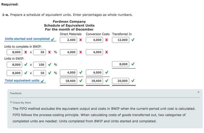
Task: Click Direct Materials field showing 2,400
Action: click(68, 40)
